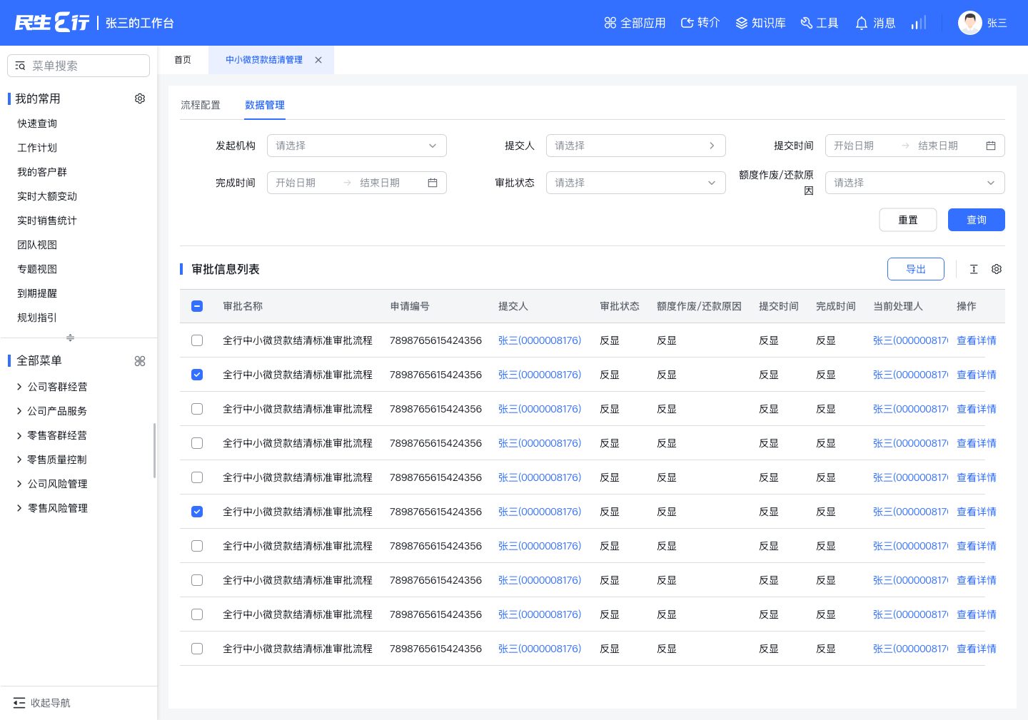1028x720 pixels.
Task: Open 查看详情 link in first row
Action: 977,340
